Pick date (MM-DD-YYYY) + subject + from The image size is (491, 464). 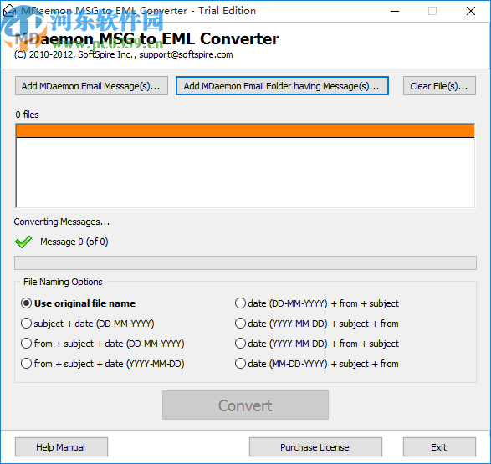click(x=317, y=364)
